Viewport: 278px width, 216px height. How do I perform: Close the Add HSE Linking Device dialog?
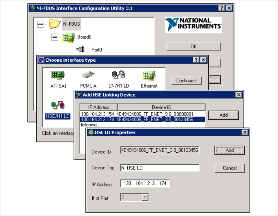239,94
